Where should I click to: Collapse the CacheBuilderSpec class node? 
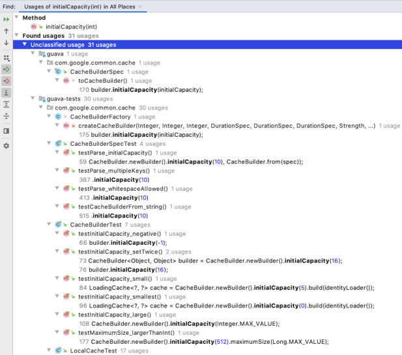click(x=49, y=71)
